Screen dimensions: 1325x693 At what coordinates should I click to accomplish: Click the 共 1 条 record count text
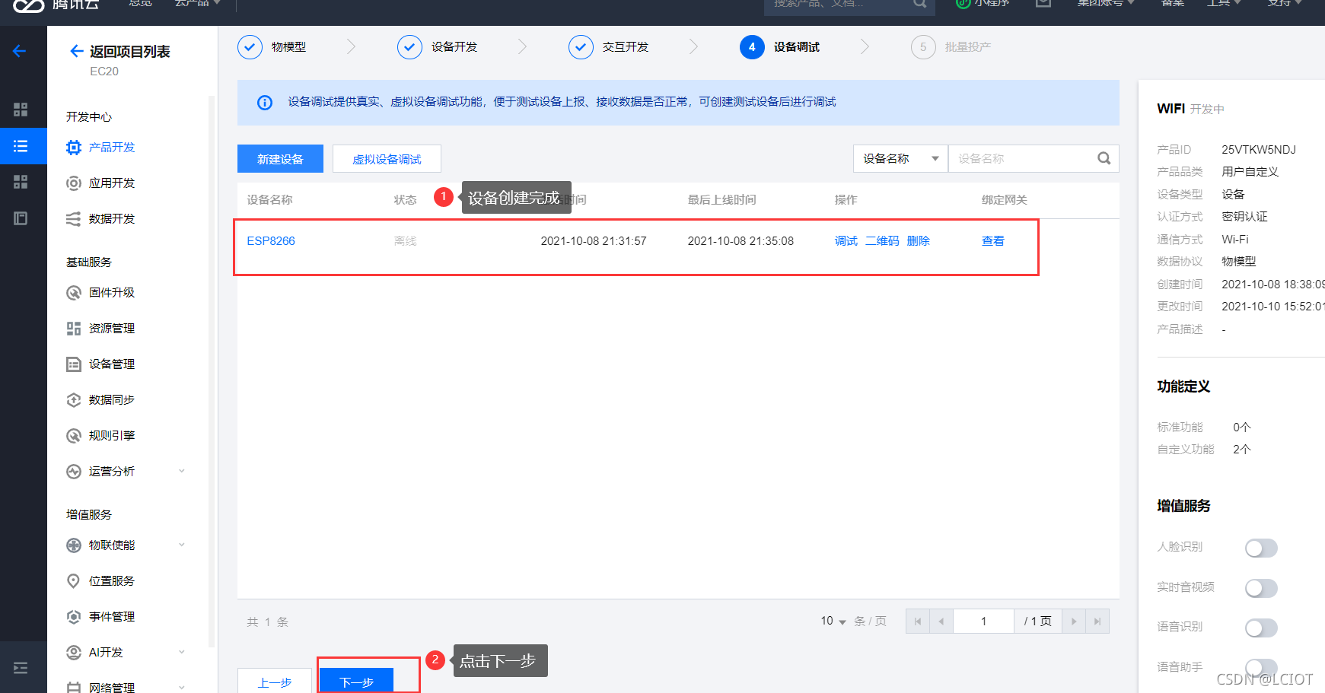coord(267,622)
